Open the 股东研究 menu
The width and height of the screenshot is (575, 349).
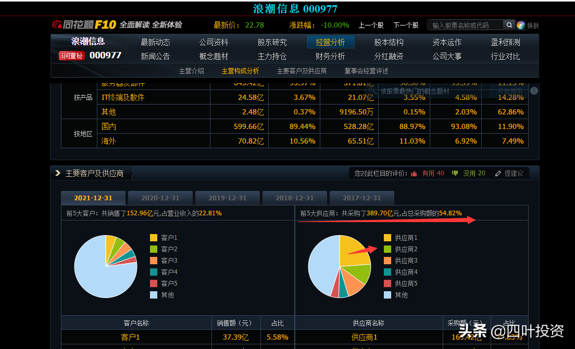point(272,43)
